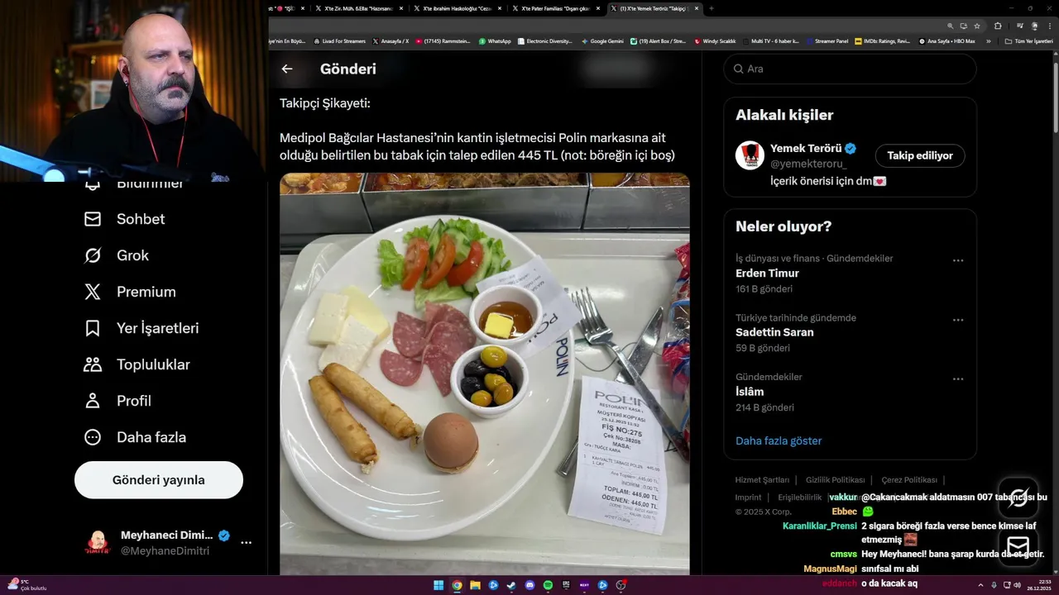Click the Gönderi yayınla button

[159, 480]
